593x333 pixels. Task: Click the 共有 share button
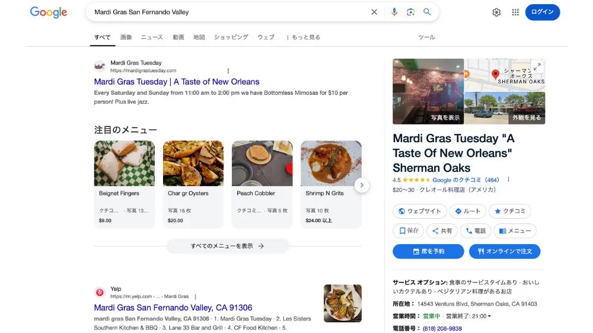pos(442,230)
